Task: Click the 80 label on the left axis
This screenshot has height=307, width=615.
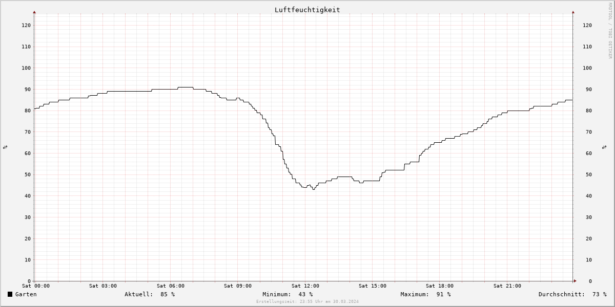Action: (28, 111)
